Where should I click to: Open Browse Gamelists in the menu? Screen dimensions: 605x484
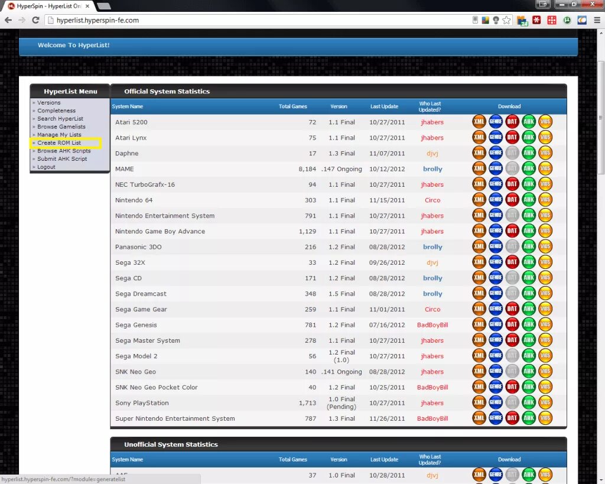tap(61, 127)
